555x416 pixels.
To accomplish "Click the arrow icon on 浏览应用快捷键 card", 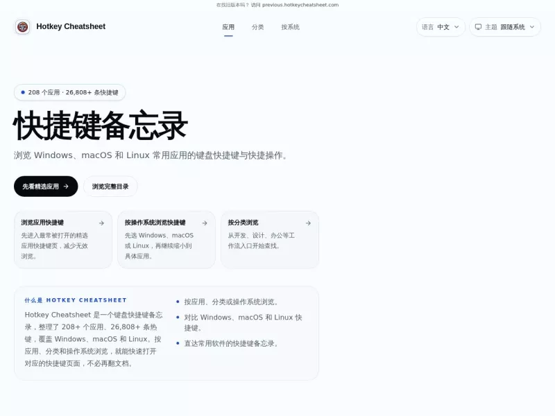I will click(x=101, y=223).
